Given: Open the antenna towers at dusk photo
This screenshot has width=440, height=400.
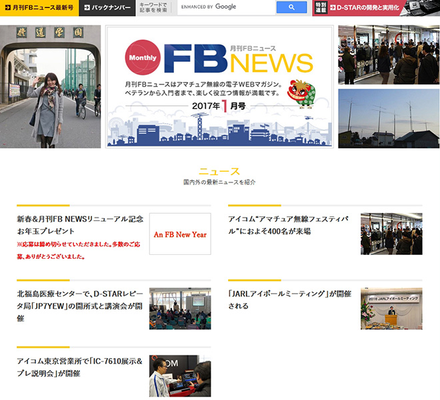Looking at the screenshot, I should click(389, 118).
